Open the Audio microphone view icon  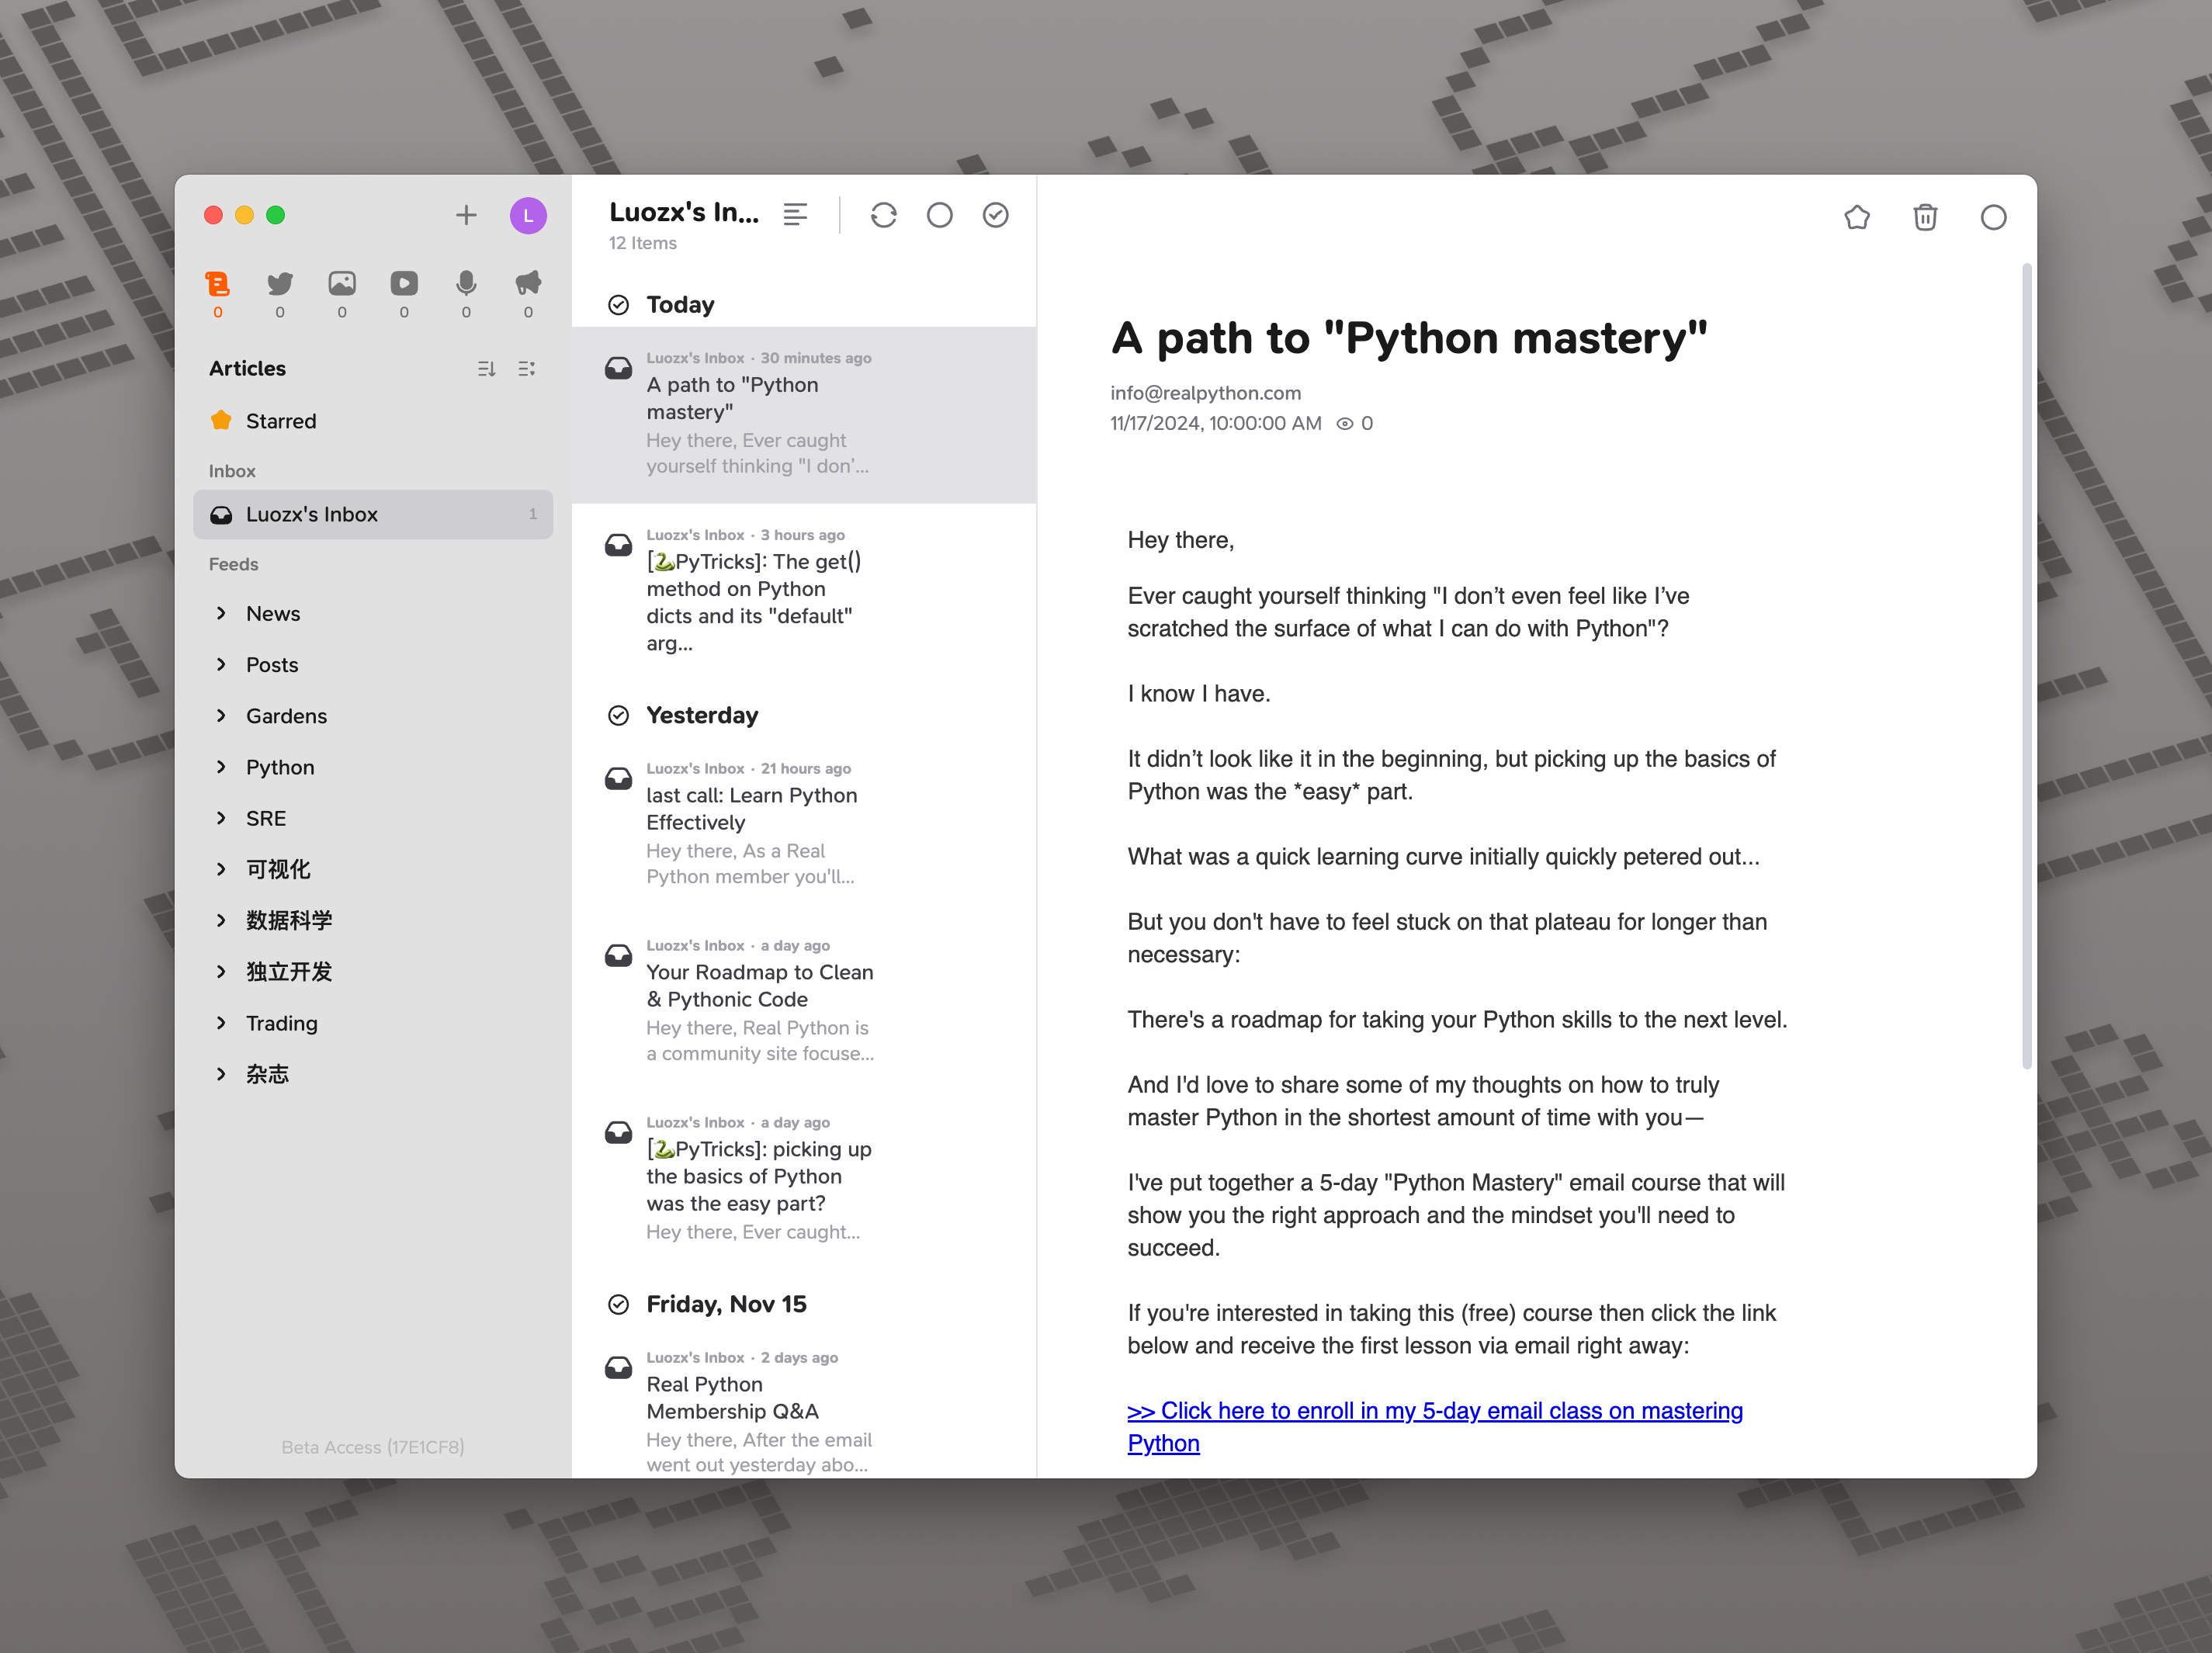point(466,284)
